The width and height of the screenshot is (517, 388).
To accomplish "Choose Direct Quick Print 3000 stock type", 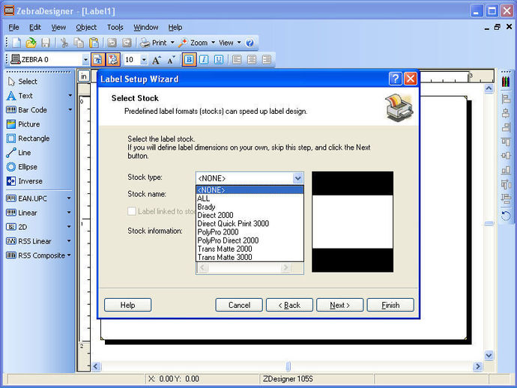I will click(250, 224).
